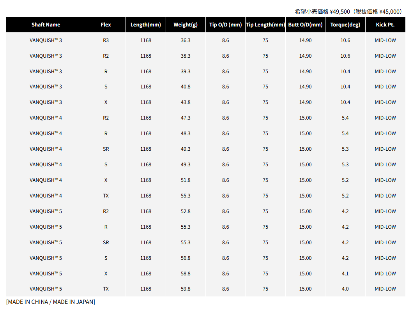
Task: Click the Tip Length(mm) column header
Action: tap(265, 25)
